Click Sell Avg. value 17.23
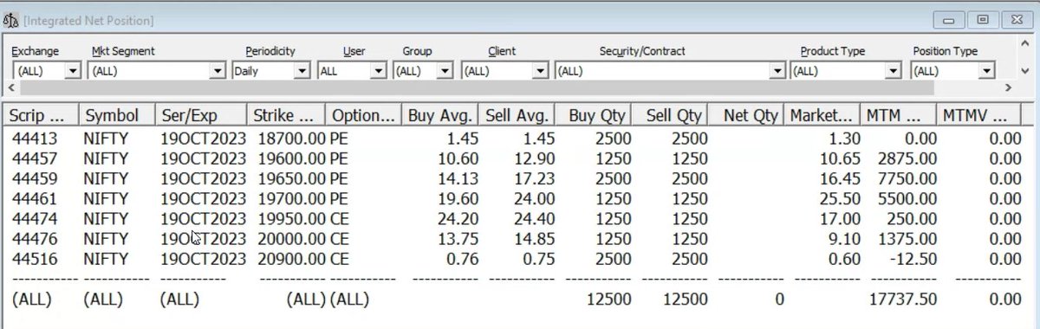The height and width of the screenshot is (329, 1040). coord(535,178)
